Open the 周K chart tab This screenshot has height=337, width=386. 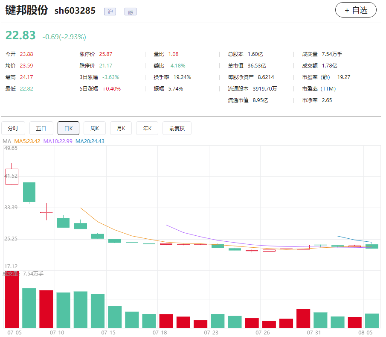(95, 128)
